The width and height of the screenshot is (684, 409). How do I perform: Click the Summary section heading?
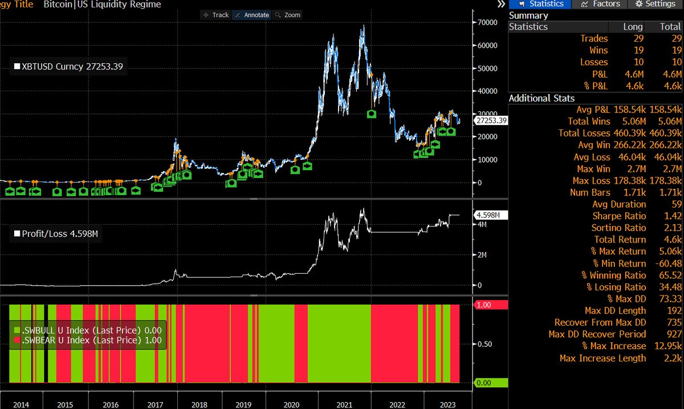point(528,15)
